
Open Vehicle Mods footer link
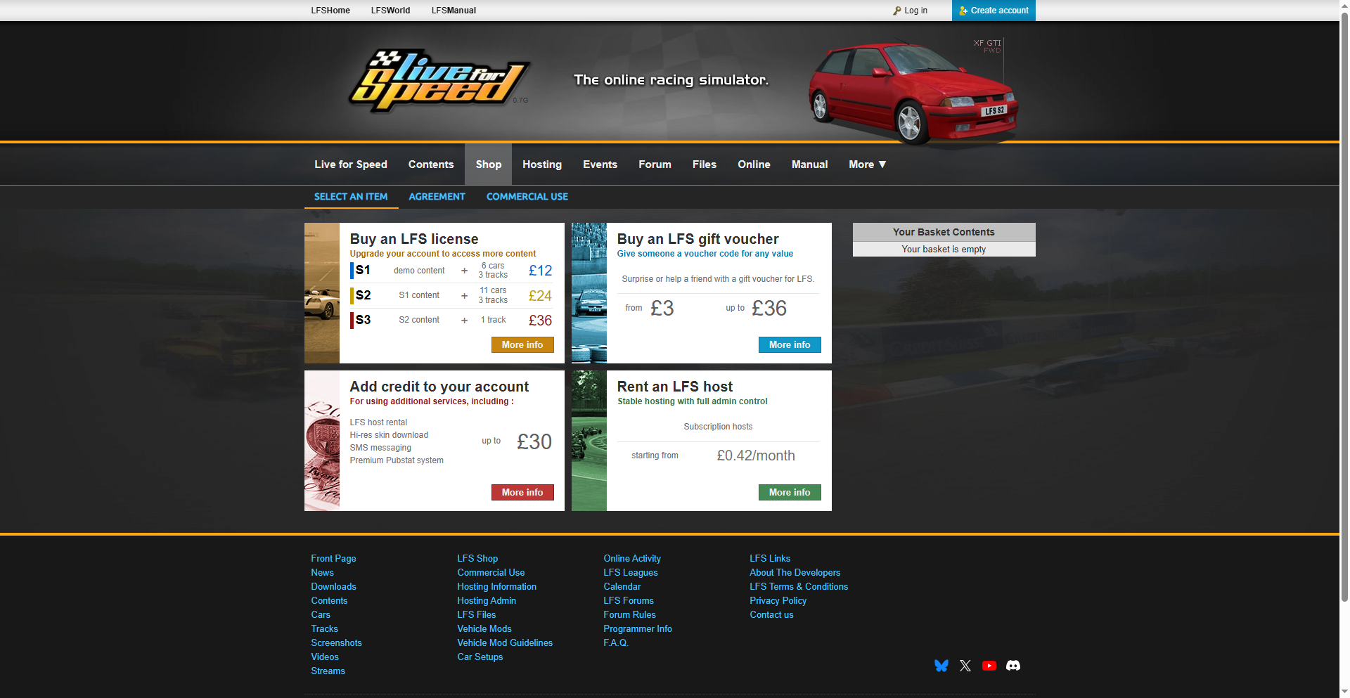[x=484, y=629]
